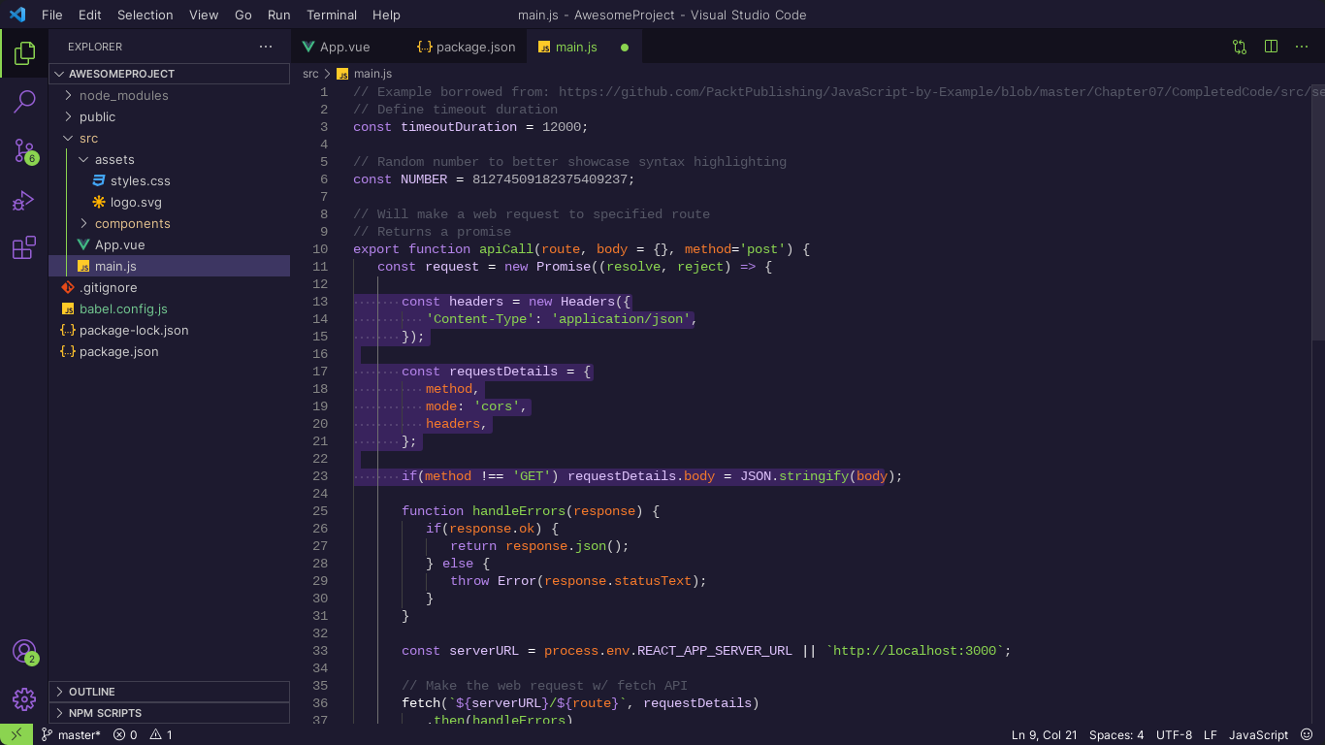The image size is (1325, 745).
Task: Open Explorer views and more actions ellipsis
Action: click(x=266, y=47)
